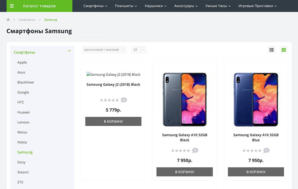Open the Apple brand category

pos(22,62)
